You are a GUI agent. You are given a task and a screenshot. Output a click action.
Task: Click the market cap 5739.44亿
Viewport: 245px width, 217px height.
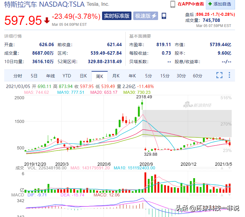point(220,45)
